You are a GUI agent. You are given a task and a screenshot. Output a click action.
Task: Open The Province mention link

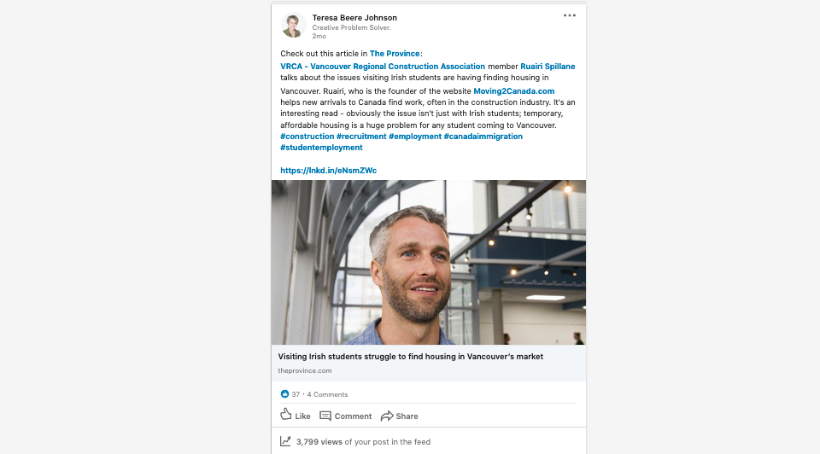click(395, 54)
